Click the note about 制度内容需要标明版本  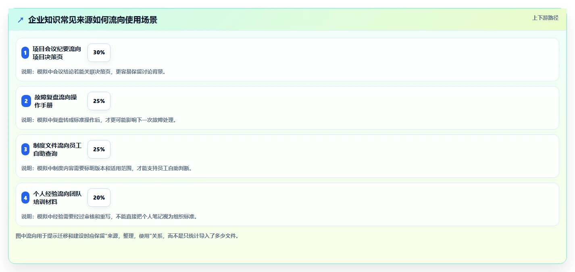click(x=107, y=168)
